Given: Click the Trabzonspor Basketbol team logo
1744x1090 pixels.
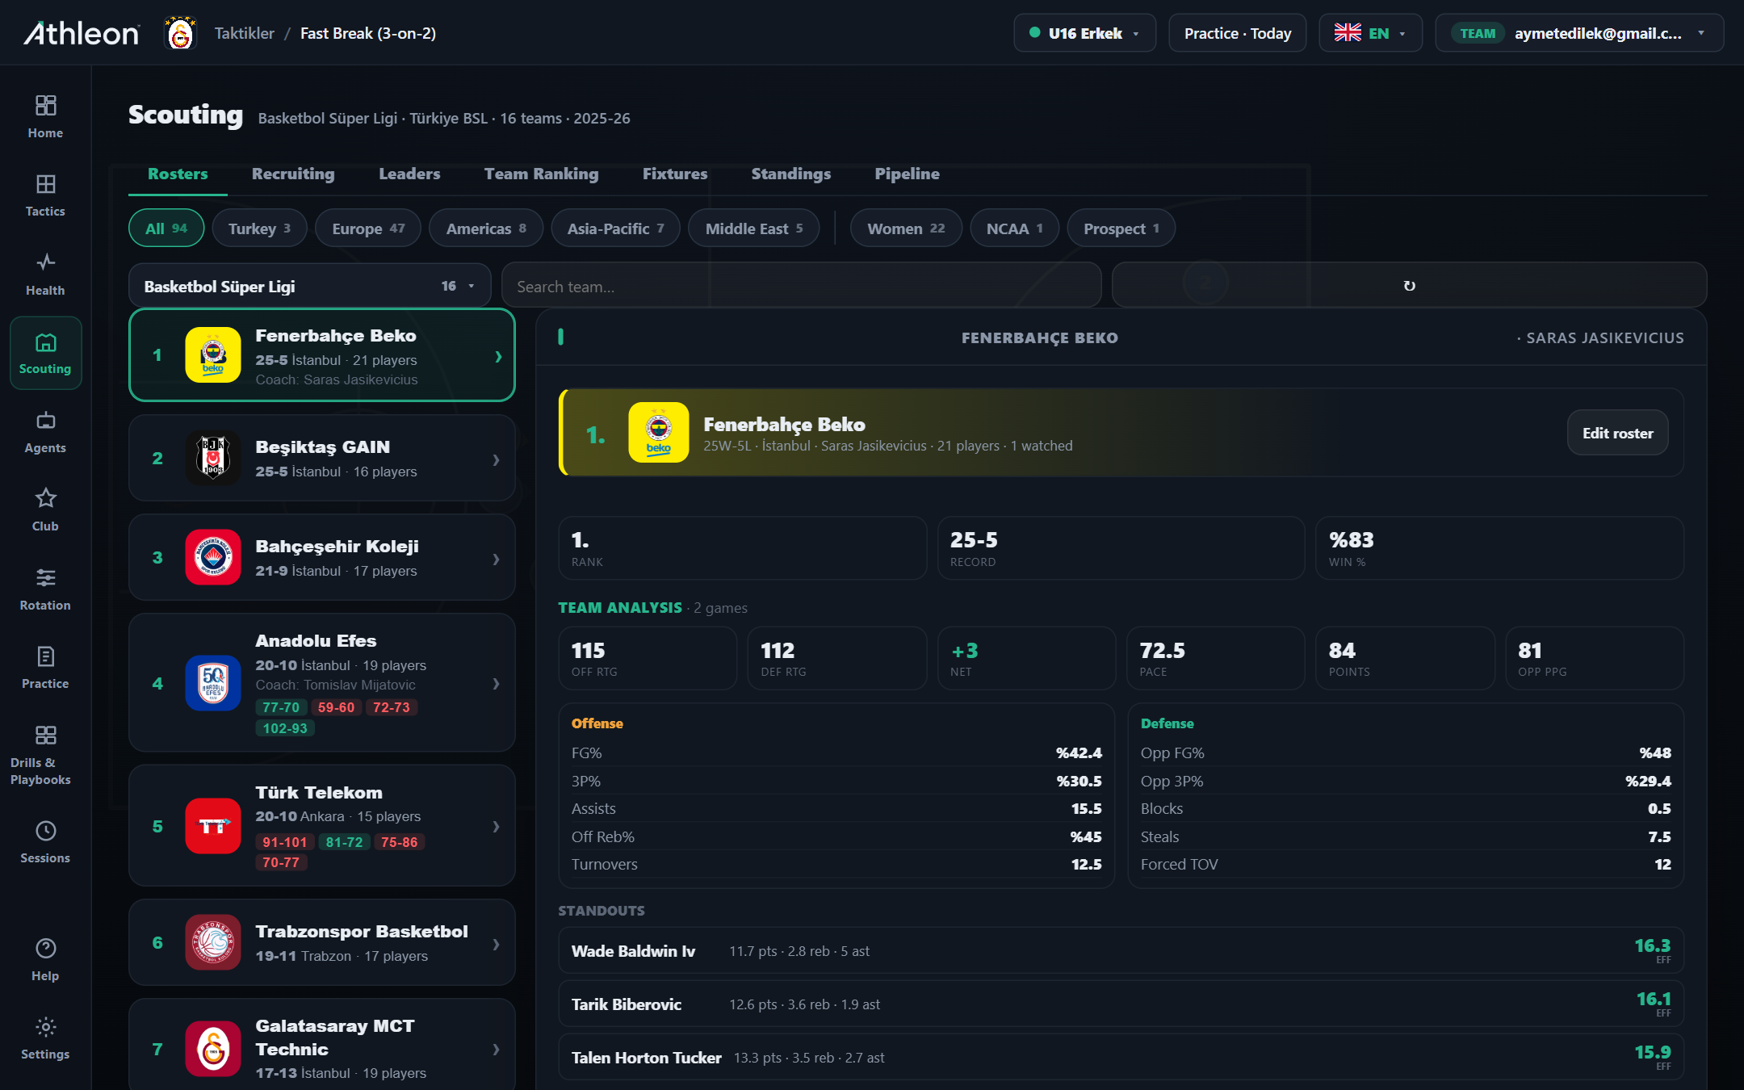Looking at the screenshot, I should coord(213,942).
